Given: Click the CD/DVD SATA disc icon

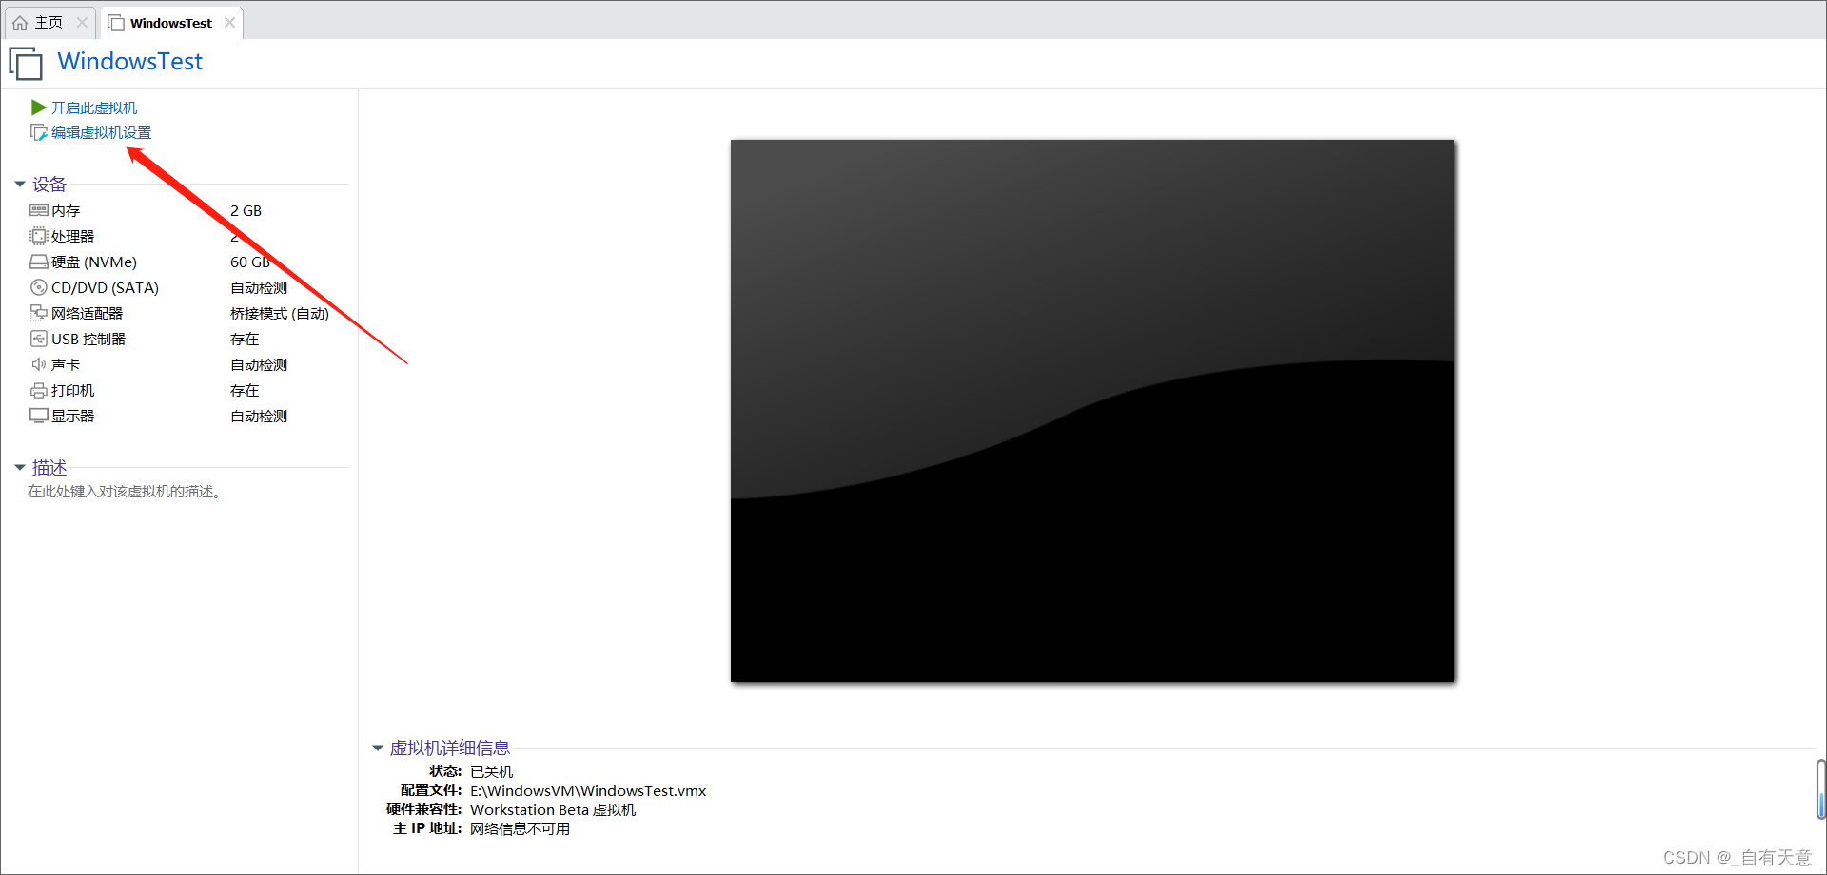Looking at the screenshot, I should [x=39, y=287].
